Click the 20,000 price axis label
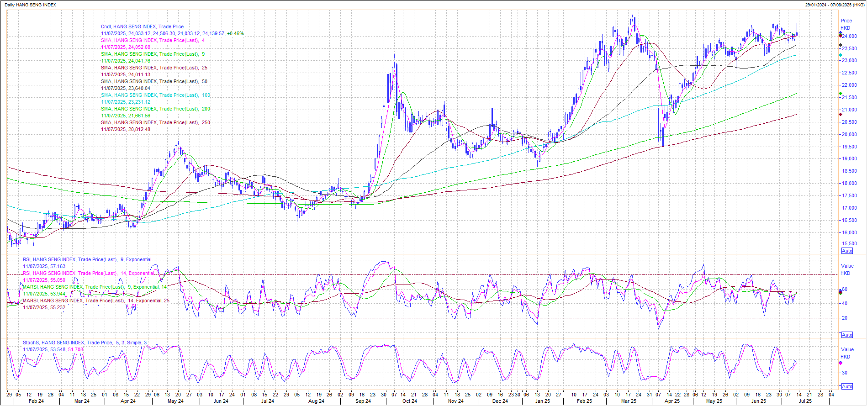Screen dimensions: 867x406 850,134
